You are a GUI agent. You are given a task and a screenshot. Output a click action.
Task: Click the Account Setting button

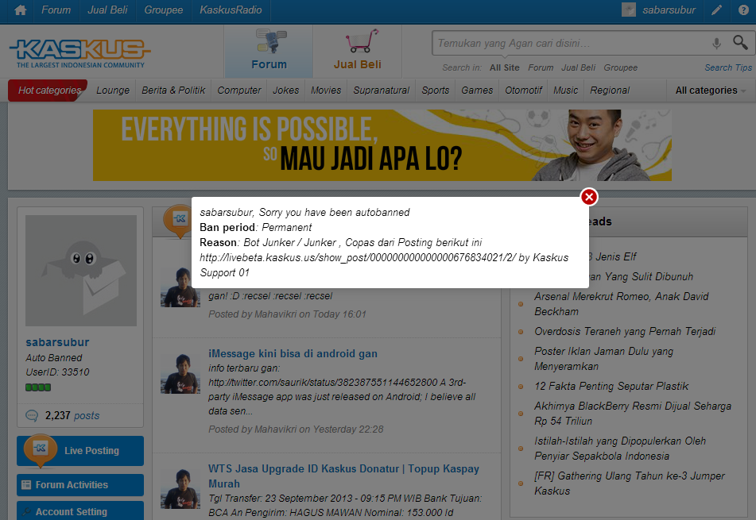80,510
